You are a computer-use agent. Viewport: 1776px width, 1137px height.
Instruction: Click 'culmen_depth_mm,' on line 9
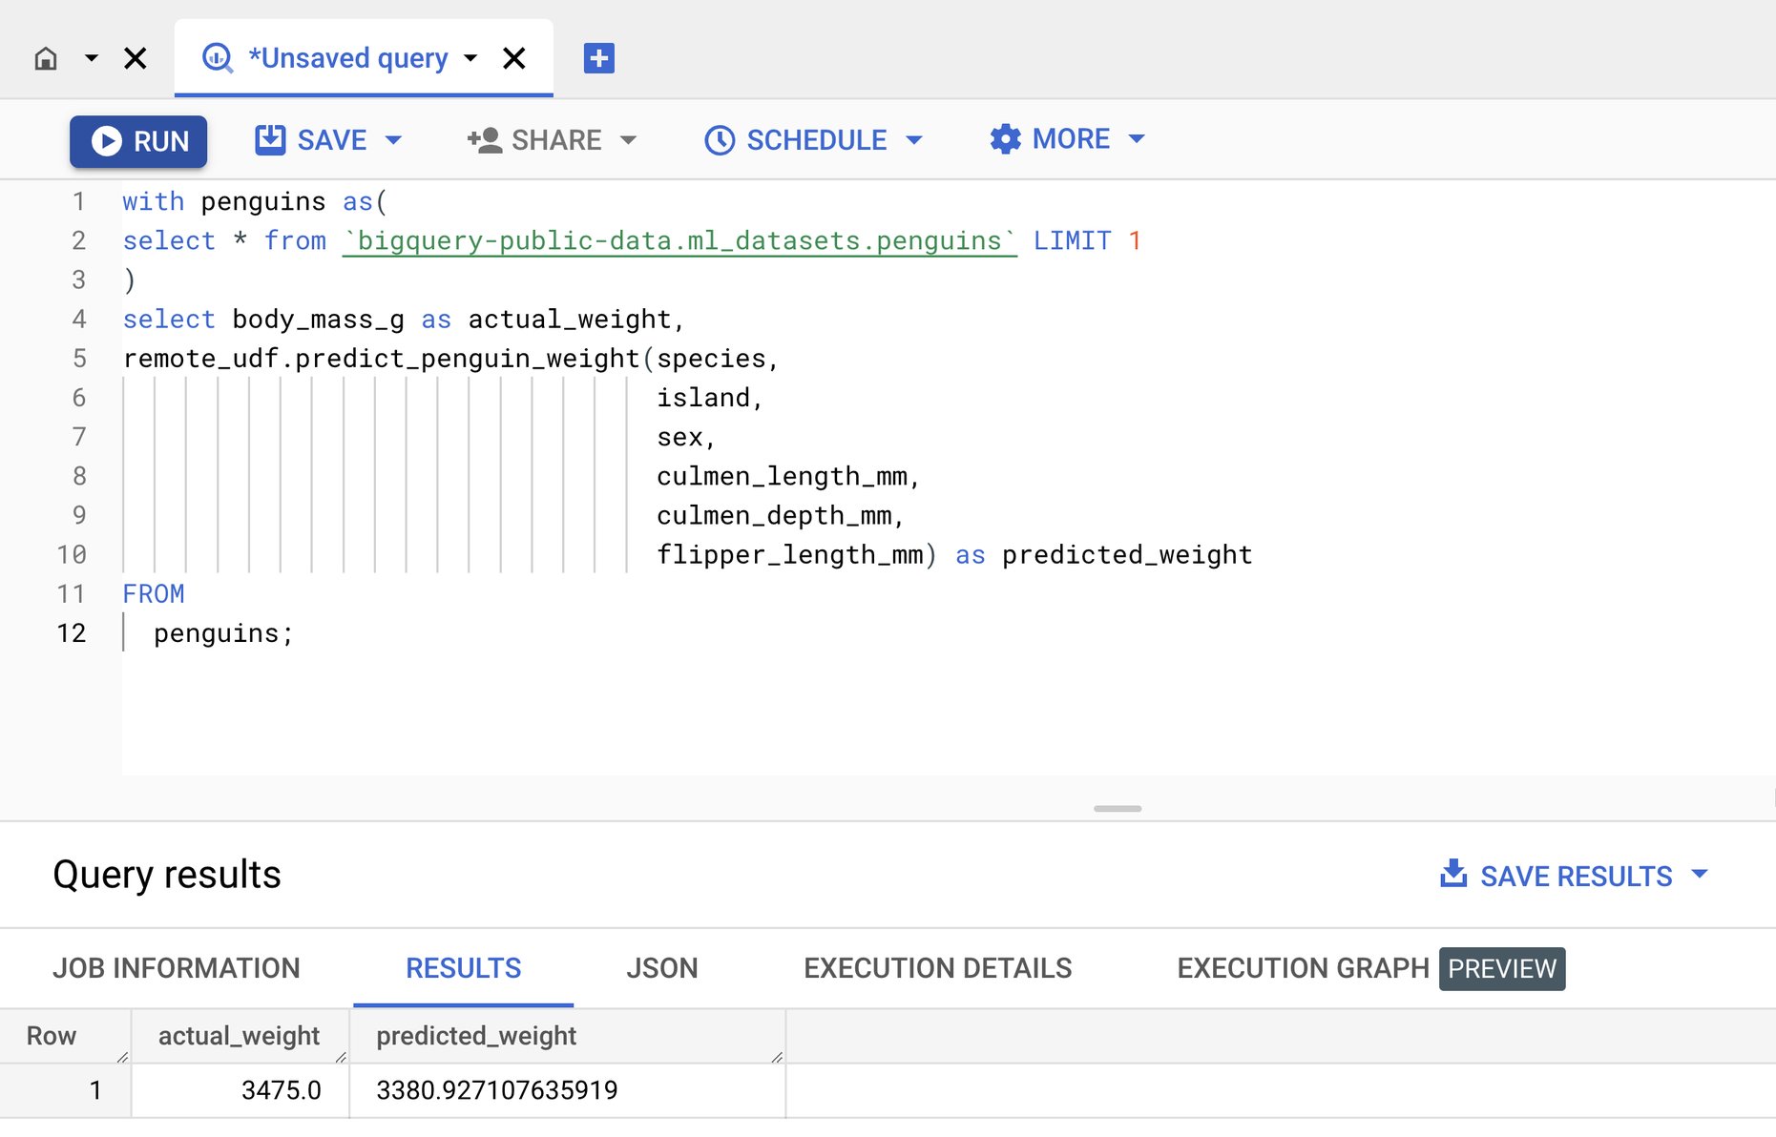[x=781, y=515]
